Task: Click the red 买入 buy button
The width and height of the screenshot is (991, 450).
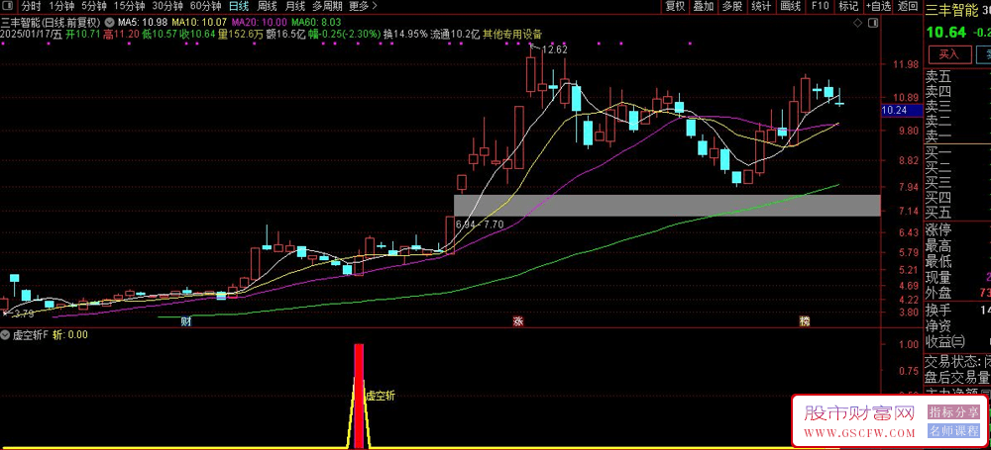Action: click(x=948, y=54)
